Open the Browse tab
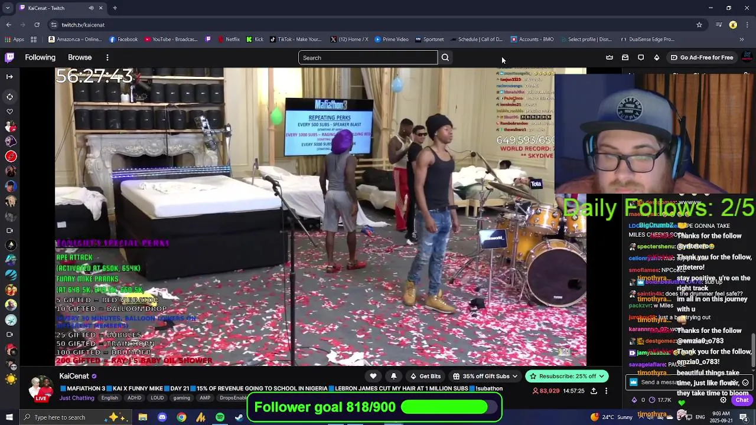The width and height of the screenshot is (756, 425). tap(80, 57)
